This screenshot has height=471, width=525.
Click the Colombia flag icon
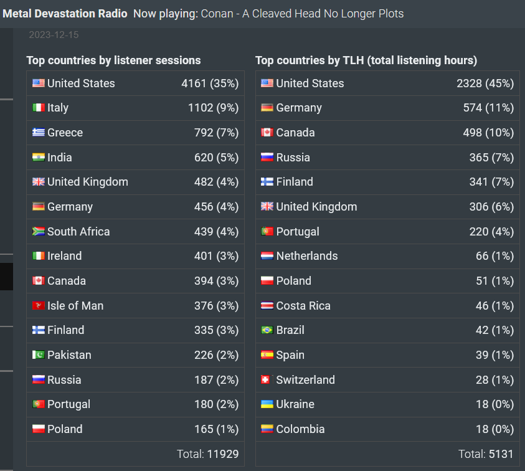267,429
